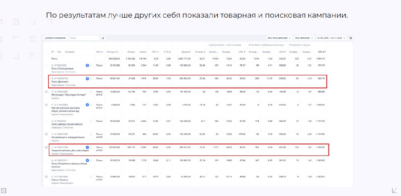The width and height of the screenshot is (401, 196).
Task: Tick the checkbox for Поиск_Ретаргетинг campaign
Action: click(x=46, y=160)
